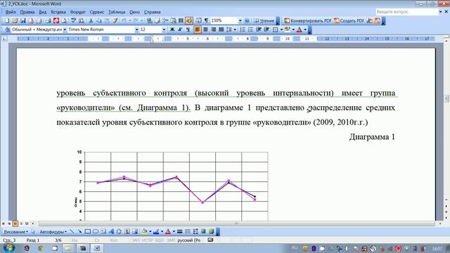The image size is (450, 253).
Task: Click the Чтение reading mode button
Action: pos(264,20)
